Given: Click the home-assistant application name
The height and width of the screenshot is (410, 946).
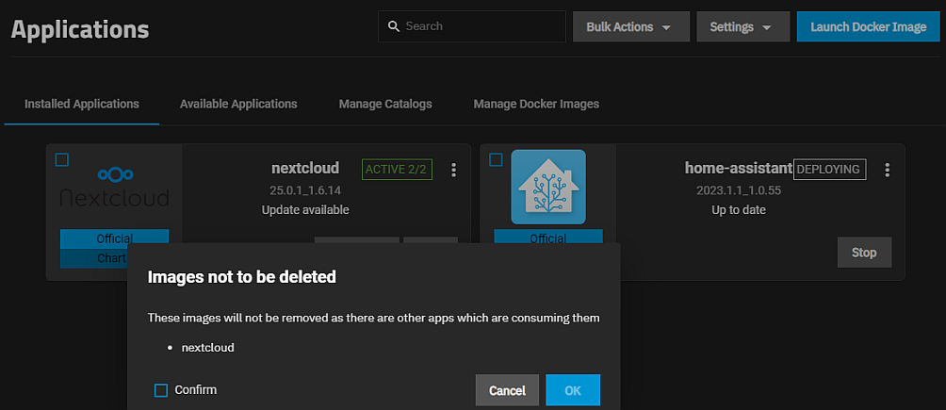Looking at the screenshot, I should (739, 168).
